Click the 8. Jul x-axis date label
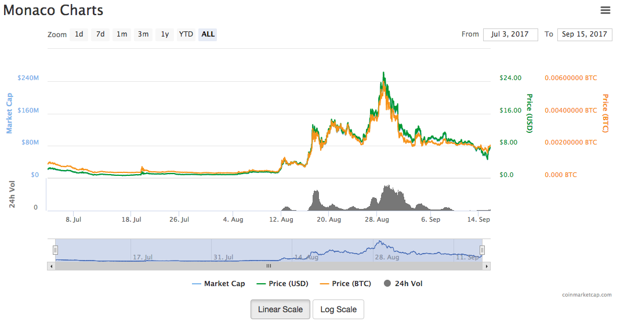The width and height of the screenshot is (631, 325). point(74,219)
